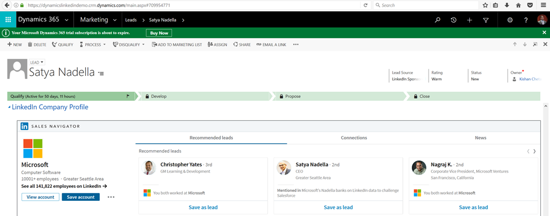Viewport: 550px width, 216px height.
Task: Open more commands ellipsis in command bar
Action: (296, 44)
